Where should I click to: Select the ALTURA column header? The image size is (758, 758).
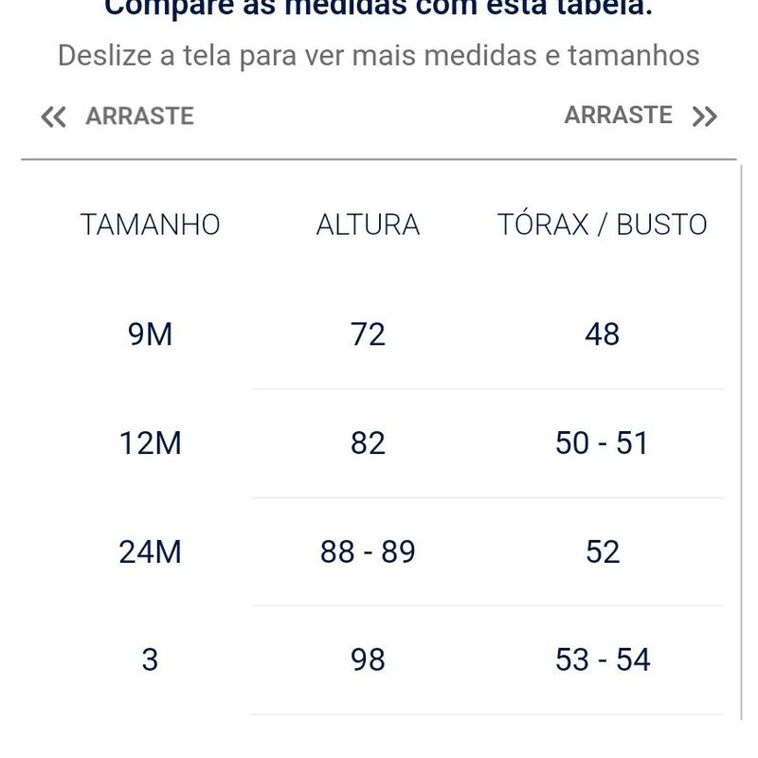tap(368, 225)
